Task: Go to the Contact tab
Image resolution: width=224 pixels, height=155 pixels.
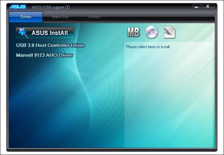Action: pyautogui.click(x=95, y=17)
